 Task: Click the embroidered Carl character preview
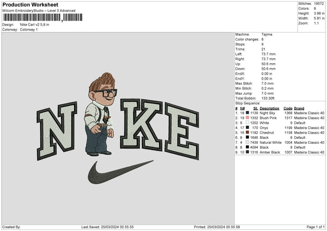point(100,114)
